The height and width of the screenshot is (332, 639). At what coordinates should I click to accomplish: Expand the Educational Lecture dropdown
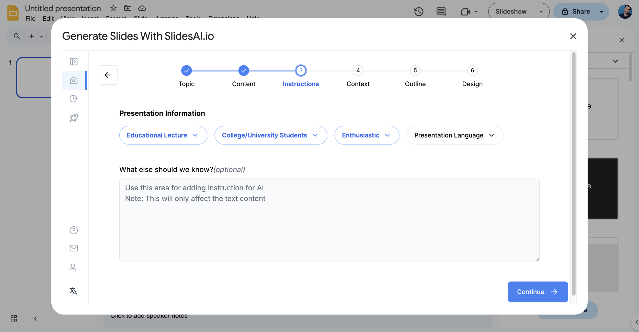163,135
